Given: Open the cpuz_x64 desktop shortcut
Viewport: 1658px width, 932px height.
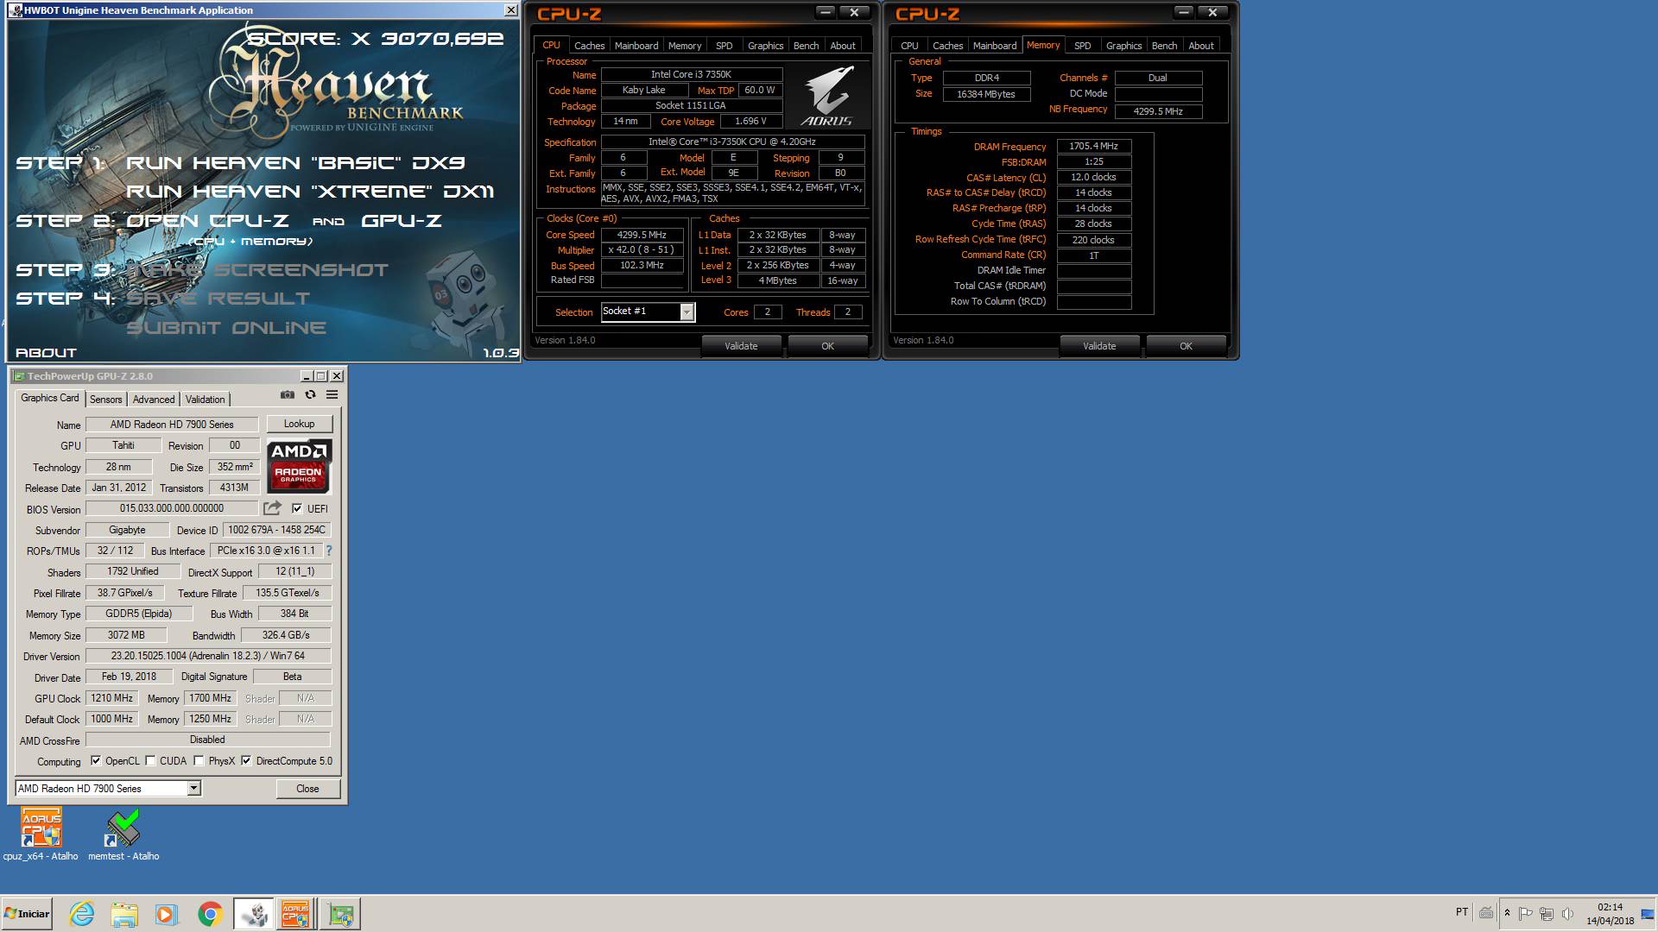Looking at the screenshot, I should click(x=41, y=834).
